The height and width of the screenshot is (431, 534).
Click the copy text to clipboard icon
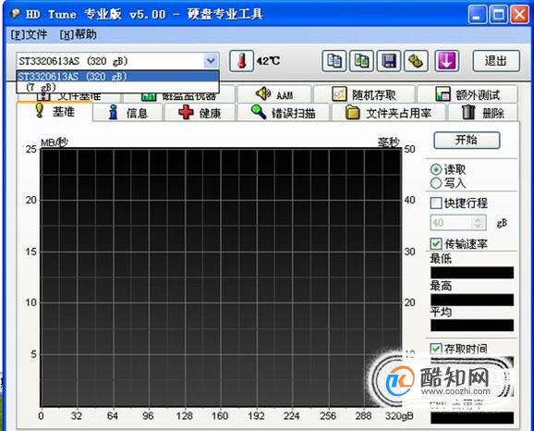pos(334,61)
